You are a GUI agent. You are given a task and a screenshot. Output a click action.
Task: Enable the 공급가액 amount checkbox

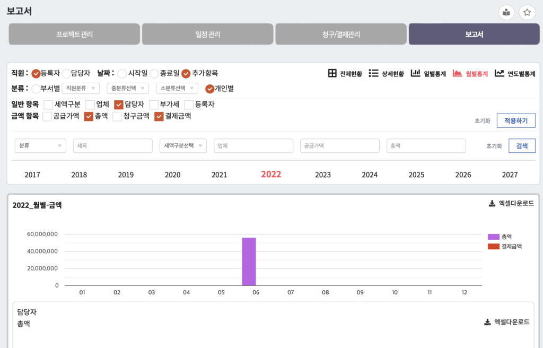pos(47,116)
